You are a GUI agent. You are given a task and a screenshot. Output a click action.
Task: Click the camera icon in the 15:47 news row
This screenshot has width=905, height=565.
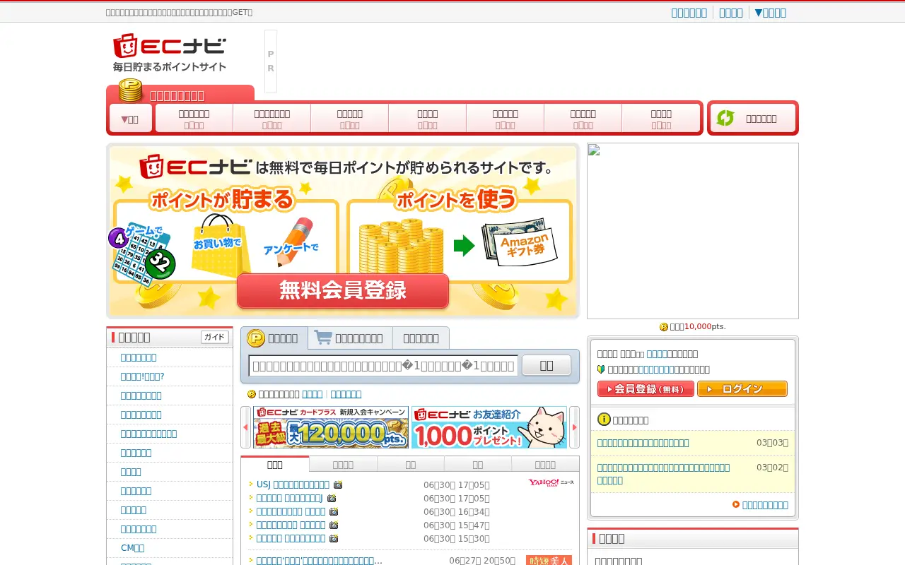[x=334, y=525]
